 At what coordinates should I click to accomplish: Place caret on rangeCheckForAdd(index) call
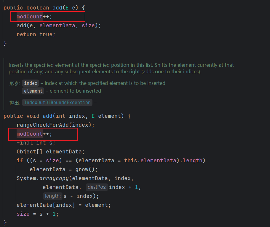click(55, 125)
